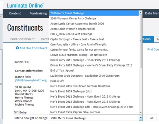Switch to the Find Constituent tab
This screenshot has width=159, height=124.
coord(23,39)
